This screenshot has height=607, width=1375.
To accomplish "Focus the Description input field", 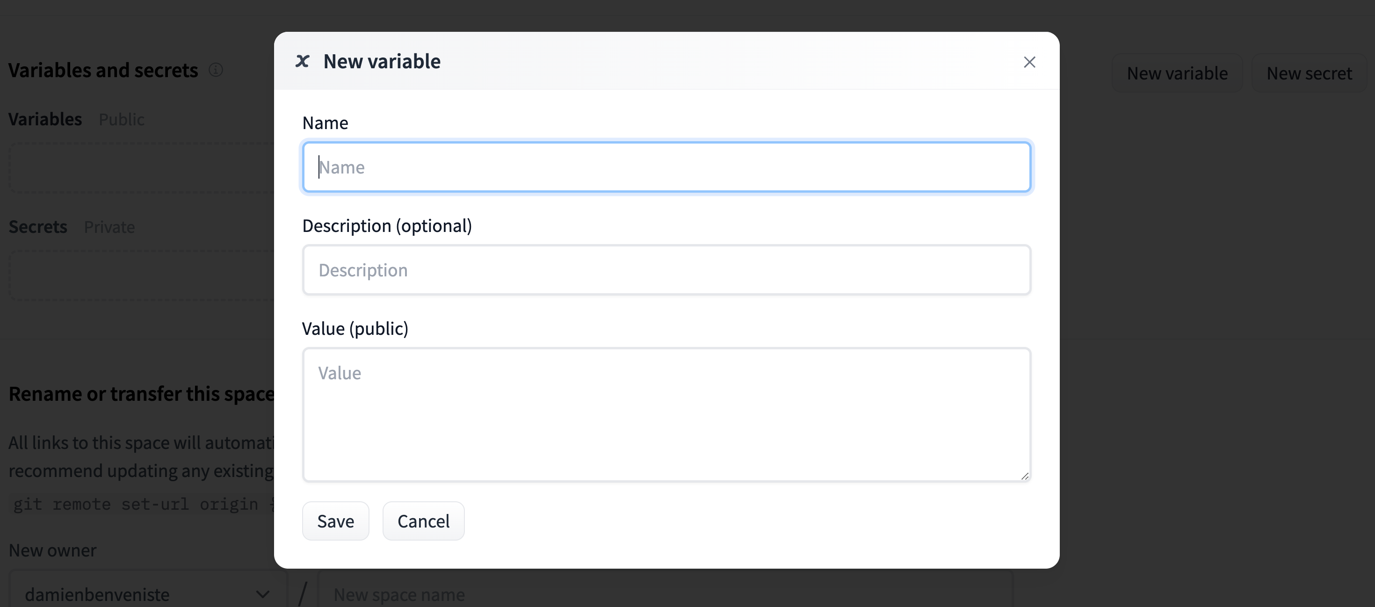I will click(666, 270).
